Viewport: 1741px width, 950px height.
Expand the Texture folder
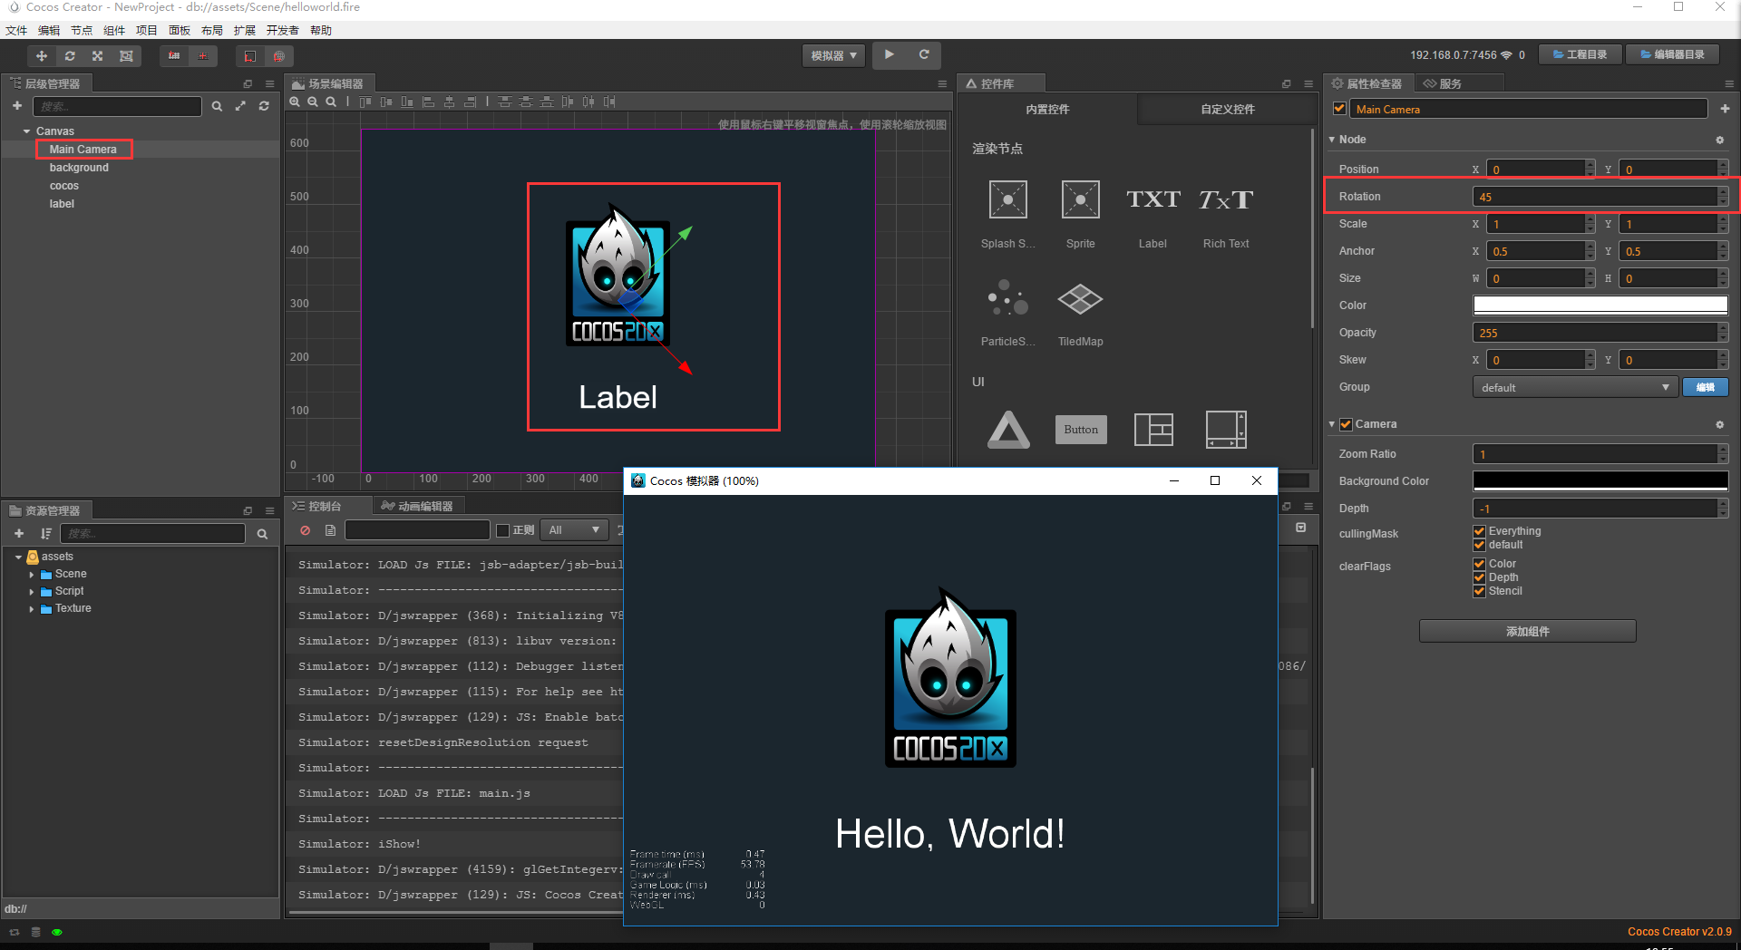point(32,609)
